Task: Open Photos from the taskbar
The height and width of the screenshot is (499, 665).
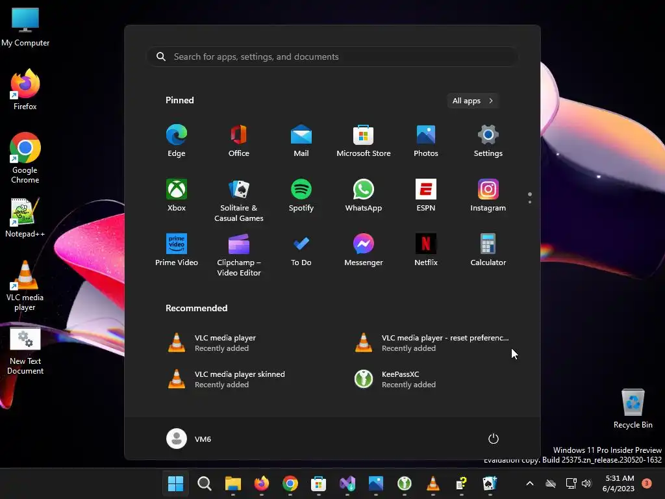Action: (x=376, y=483)
